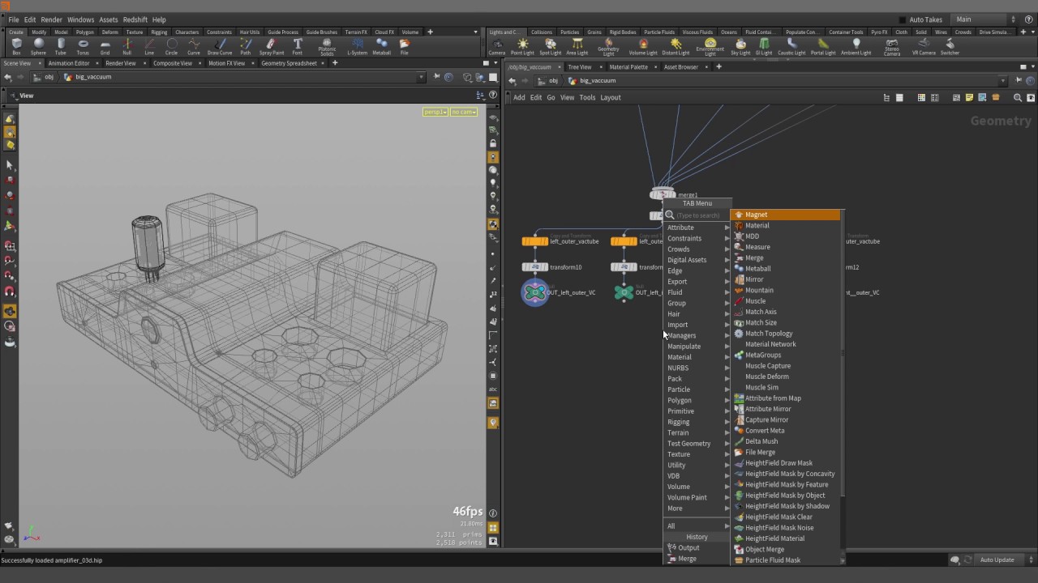Toggle the Auto Takes checkbox
This screenshot has width=1038, height=583.
(x=903, y=19)
